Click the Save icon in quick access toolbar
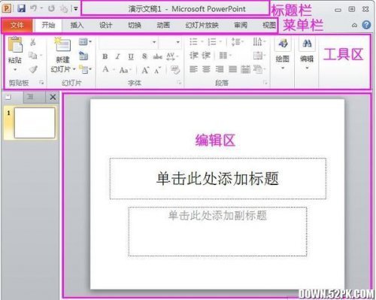Viewport: 376px width, 300px height. click(x=22, y=8)
